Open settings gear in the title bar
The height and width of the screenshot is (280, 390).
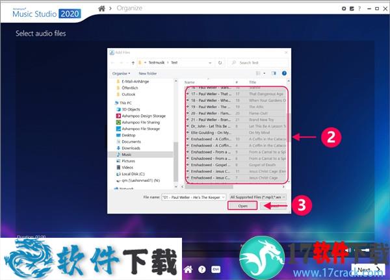click(344, 8)
